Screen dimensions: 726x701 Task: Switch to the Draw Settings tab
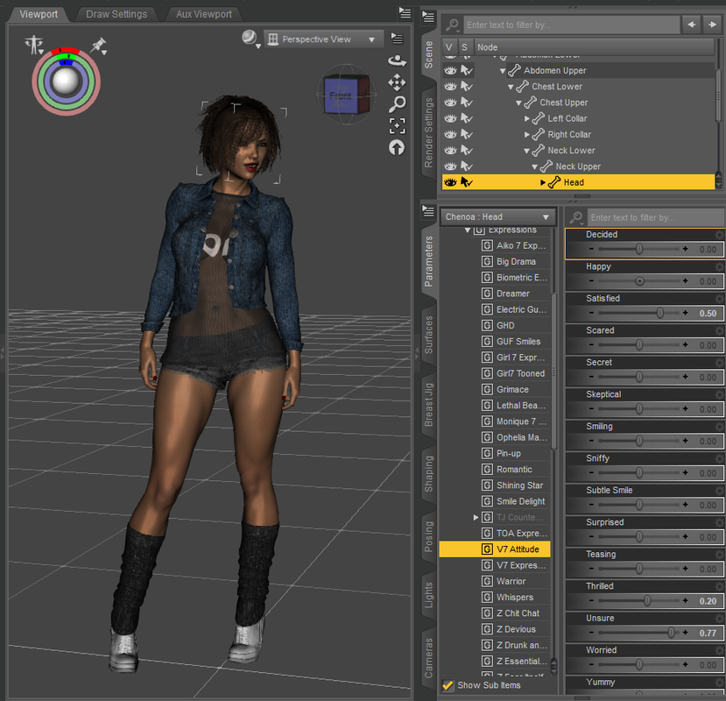pos(116,14)
